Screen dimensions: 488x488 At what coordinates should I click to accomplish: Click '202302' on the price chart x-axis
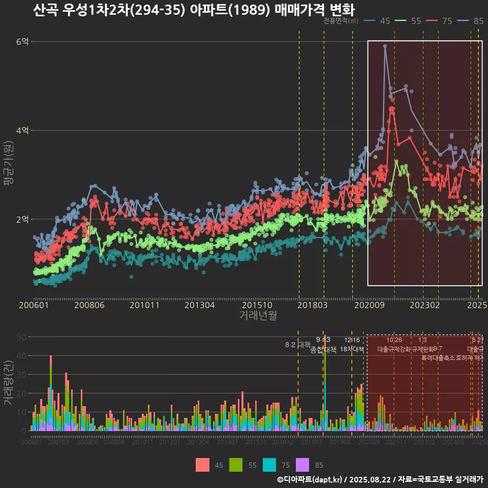click(424, 305)
